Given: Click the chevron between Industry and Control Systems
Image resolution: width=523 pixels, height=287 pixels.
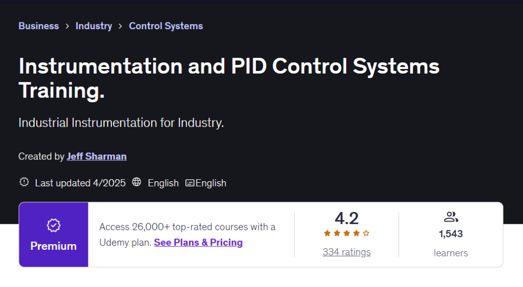Looking at the screenshot, I should tap(121, 26).
